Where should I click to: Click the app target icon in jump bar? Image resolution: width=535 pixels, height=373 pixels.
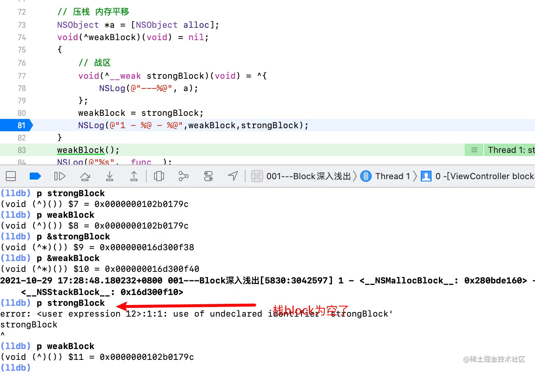[x=257, y=176]
